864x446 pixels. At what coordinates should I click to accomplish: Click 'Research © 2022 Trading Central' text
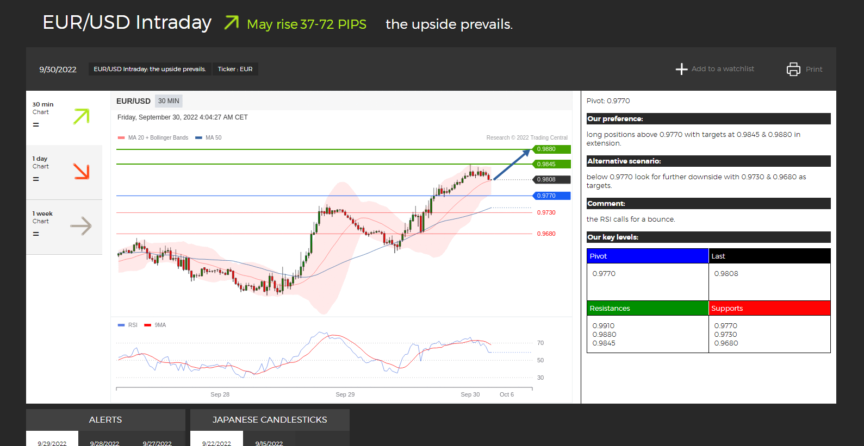tap(527, 137)
